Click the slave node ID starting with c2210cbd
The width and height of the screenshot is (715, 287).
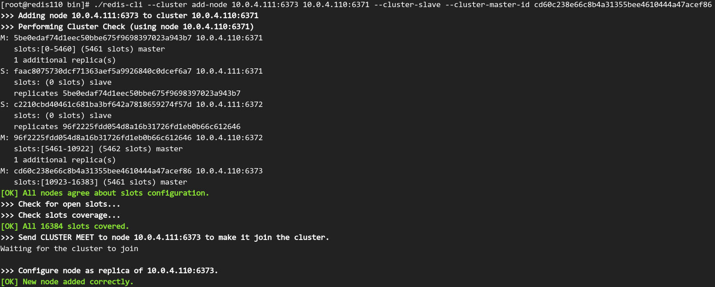pyautogui.click(x=103, y=104)
